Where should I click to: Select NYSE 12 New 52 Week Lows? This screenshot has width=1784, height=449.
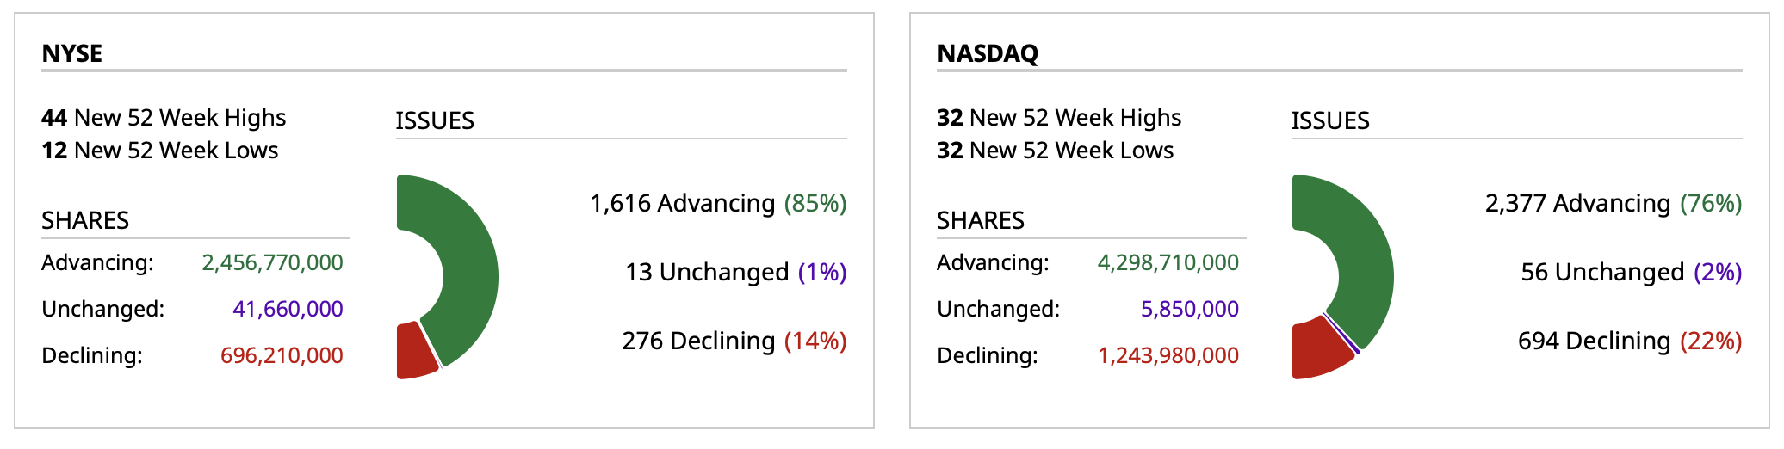(x=160, y=151)
